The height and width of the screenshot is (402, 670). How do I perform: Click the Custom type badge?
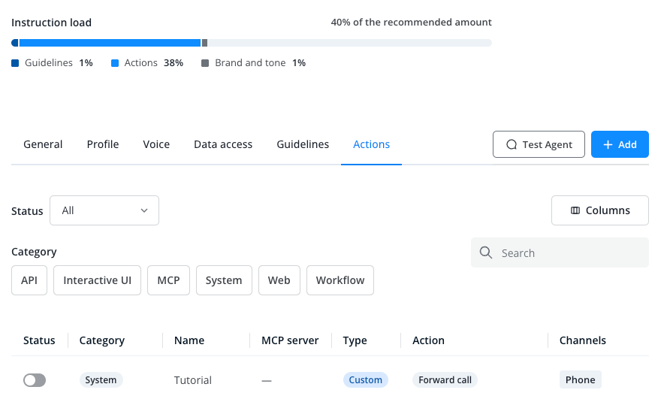(365, 379)
